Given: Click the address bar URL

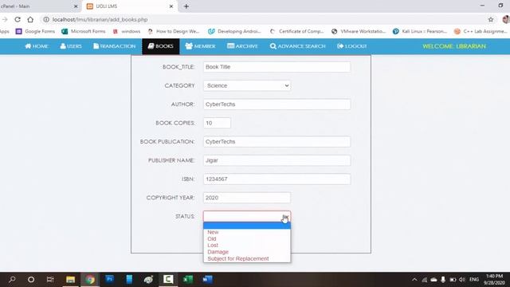Looking at the screenshot, I should click(x=100, y=19).
